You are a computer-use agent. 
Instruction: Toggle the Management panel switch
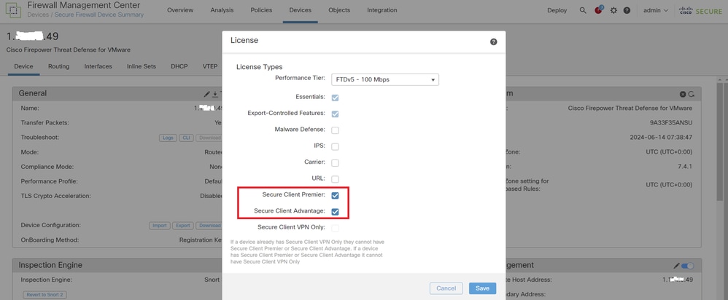pyautogui.click(x=688, y=266)
